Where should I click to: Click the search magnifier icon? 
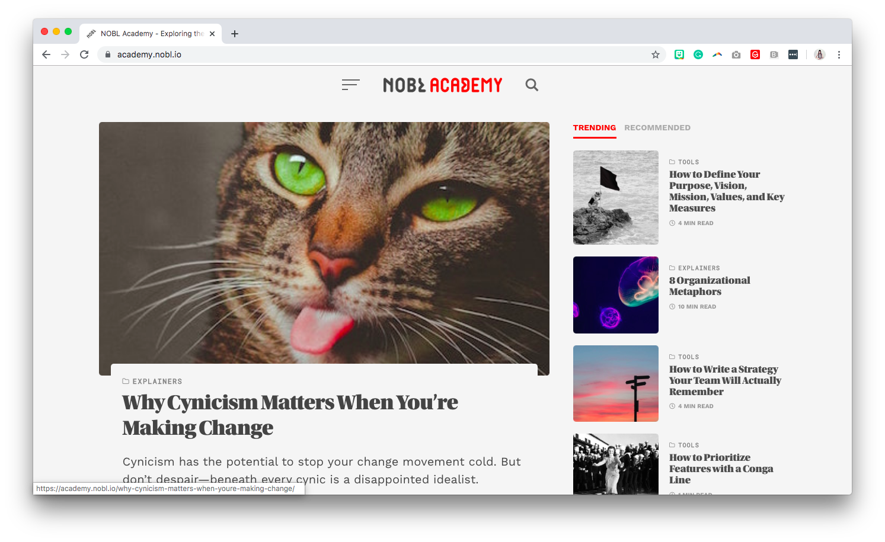[532, 85]
